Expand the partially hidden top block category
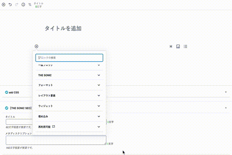Screen dimensions: 232x155 pyautogui.click(x=69, y=65)
